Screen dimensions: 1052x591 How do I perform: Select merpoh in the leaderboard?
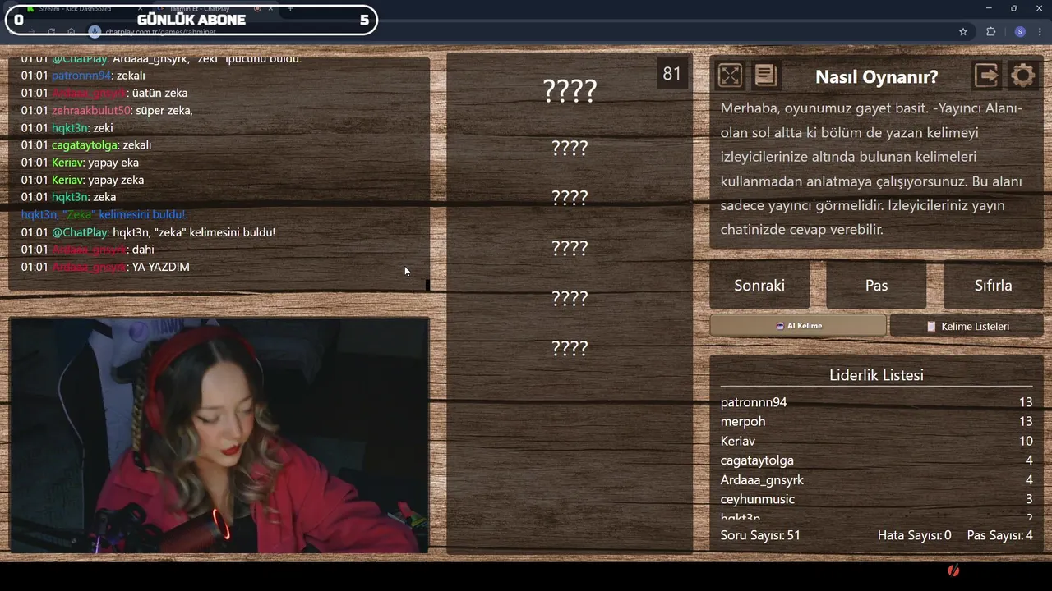[876, 421]
